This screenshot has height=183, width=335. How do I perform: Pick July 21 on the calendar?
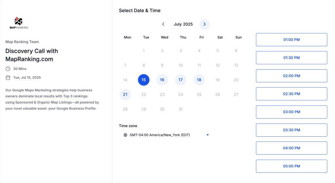tap(125, 94)
